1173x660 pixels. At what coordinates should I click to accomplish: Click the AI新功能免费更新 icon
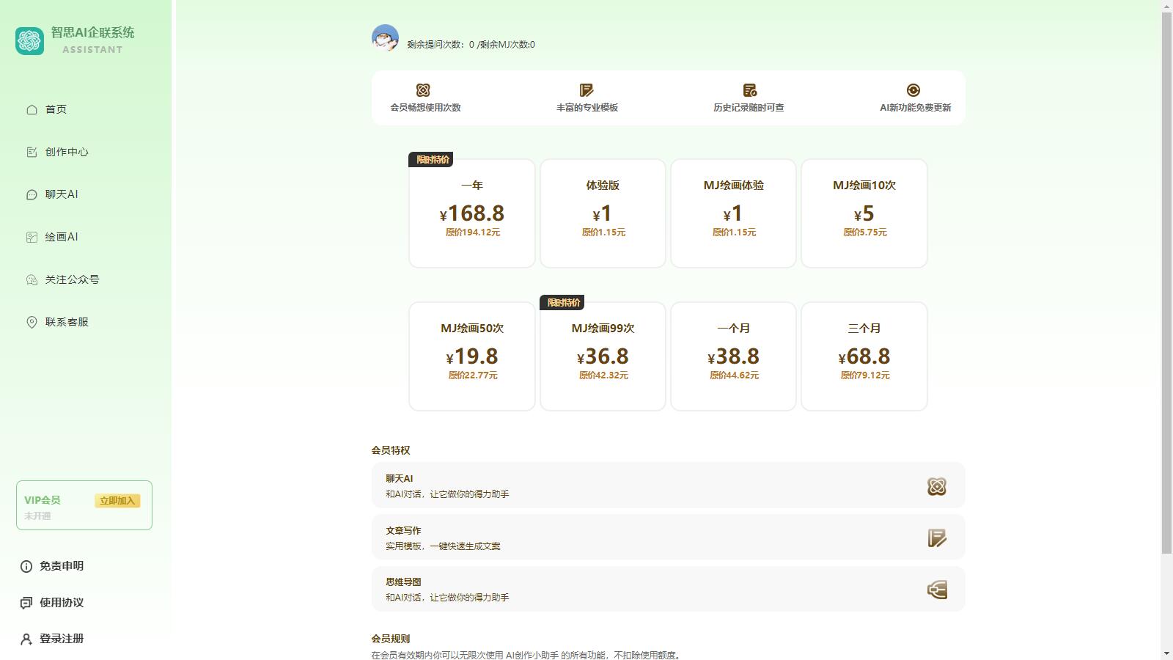point(913,90)
